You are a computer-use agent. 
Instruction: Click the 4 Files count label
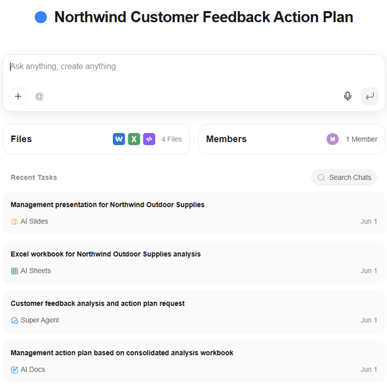[x=171, y=139]
